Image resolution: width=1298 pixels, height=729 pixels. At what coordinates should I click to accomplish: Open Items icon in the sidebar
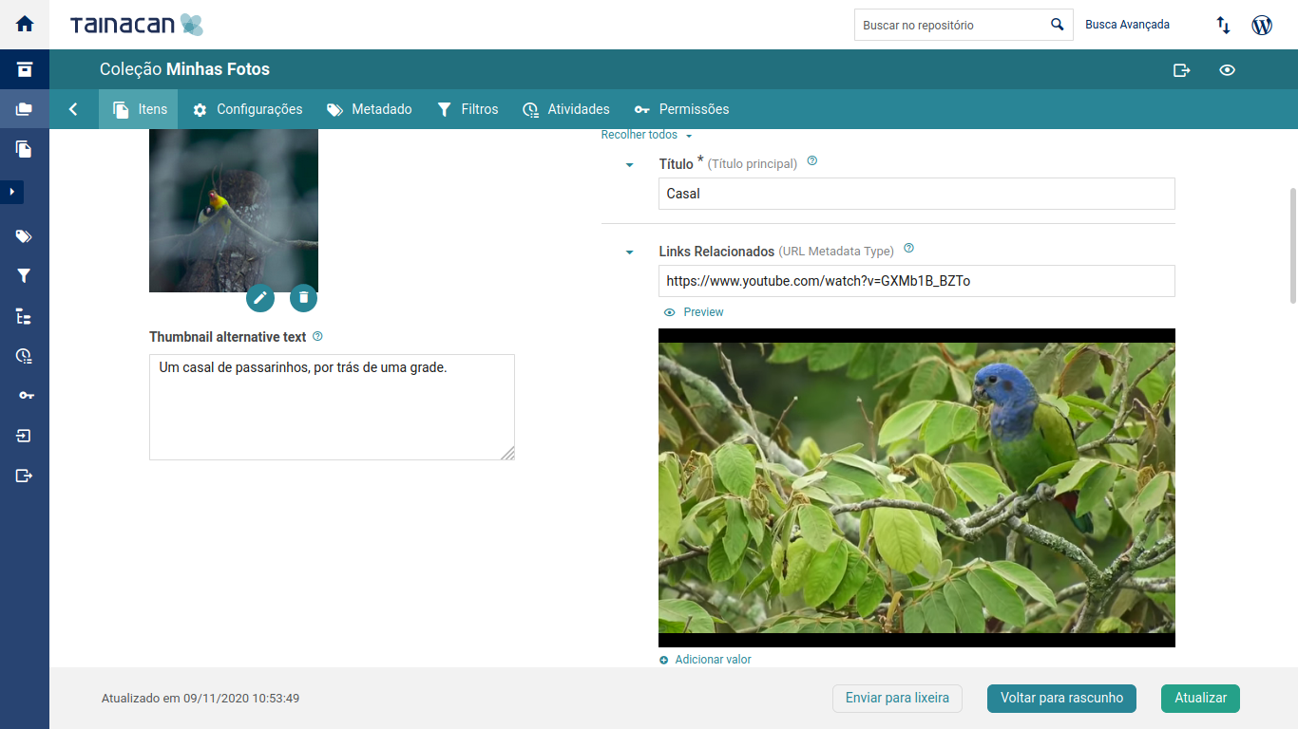coord(25,149)
